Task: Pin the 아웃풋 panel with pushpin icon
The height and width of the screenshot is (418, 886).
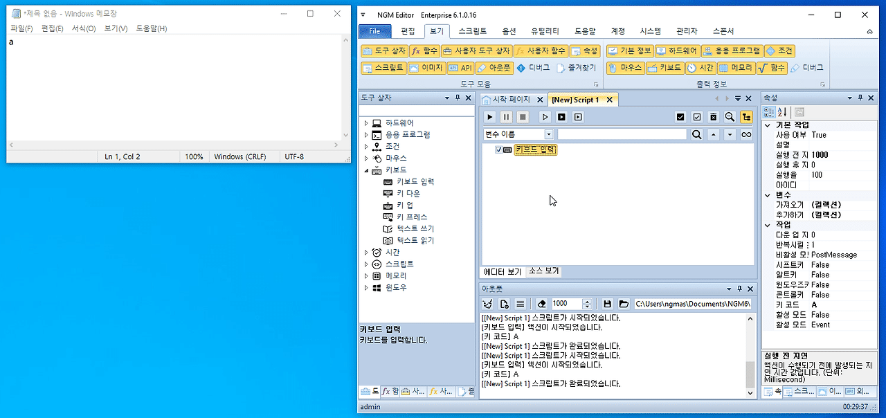Action: click(740, 289)
